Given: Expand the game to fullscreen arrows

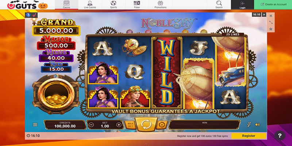Looking at the screenshot, I should coord(271,22).
